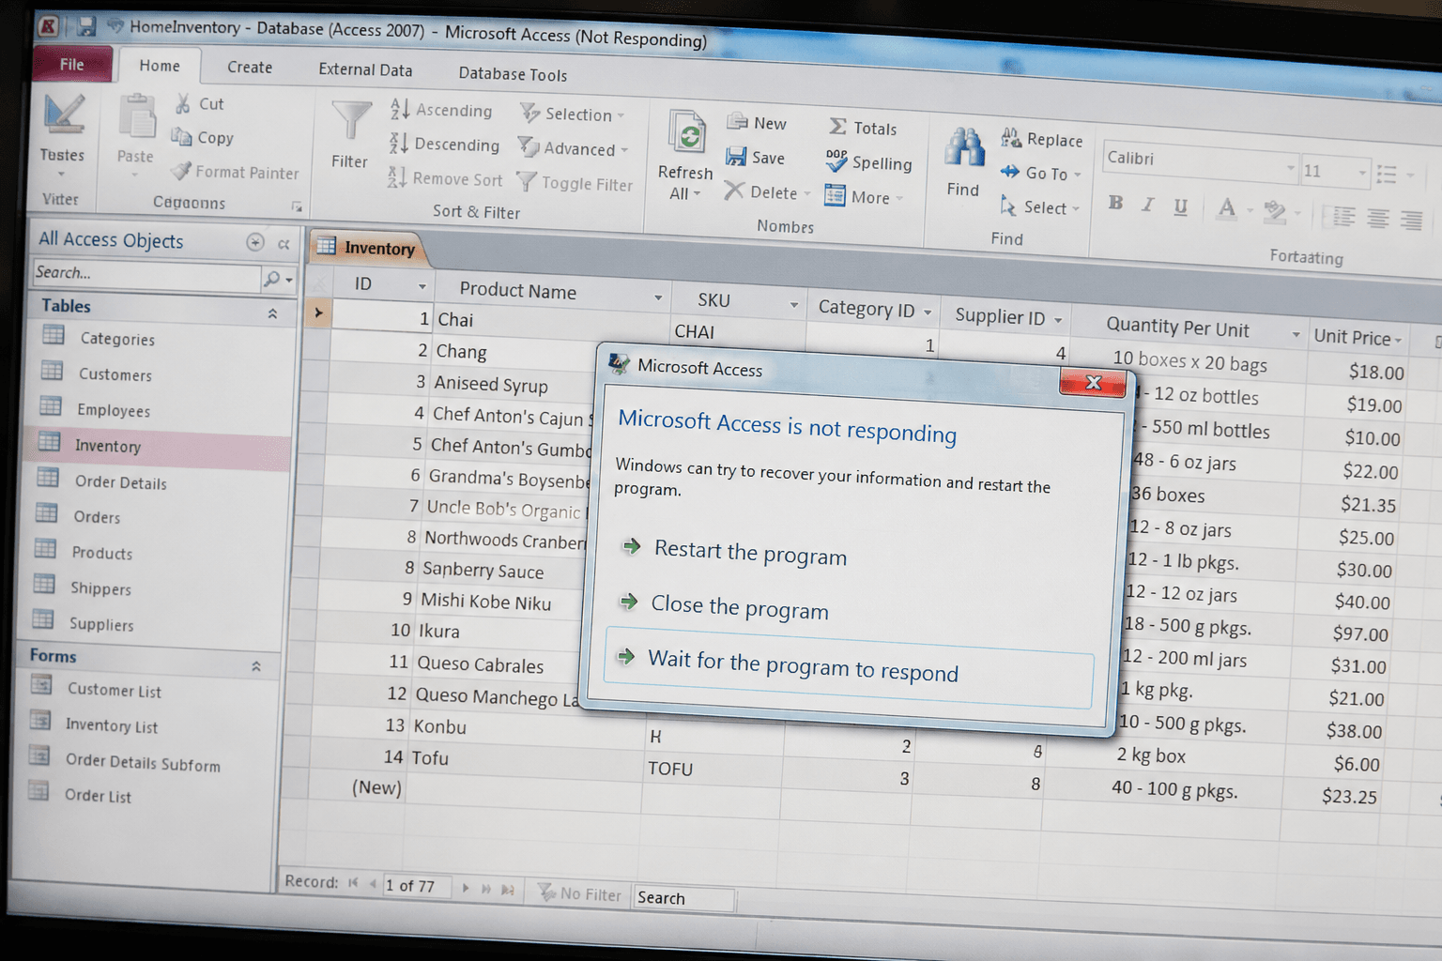Image resolution: width=1442 pixels, height=961 pixels.
Task: Click New in the Records group
Action: coord(757,123)
